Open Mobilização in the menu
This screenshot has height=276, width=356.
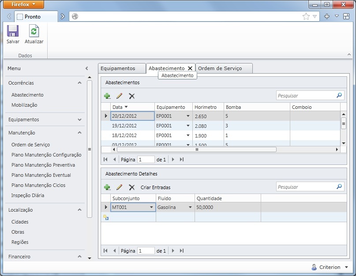24,105
